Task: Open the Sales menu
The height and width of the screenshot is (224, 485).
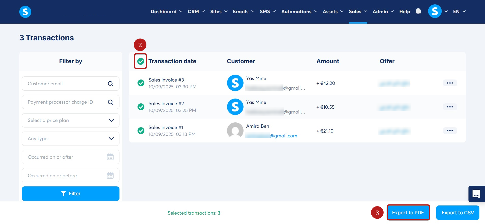Action: [358, 11]
